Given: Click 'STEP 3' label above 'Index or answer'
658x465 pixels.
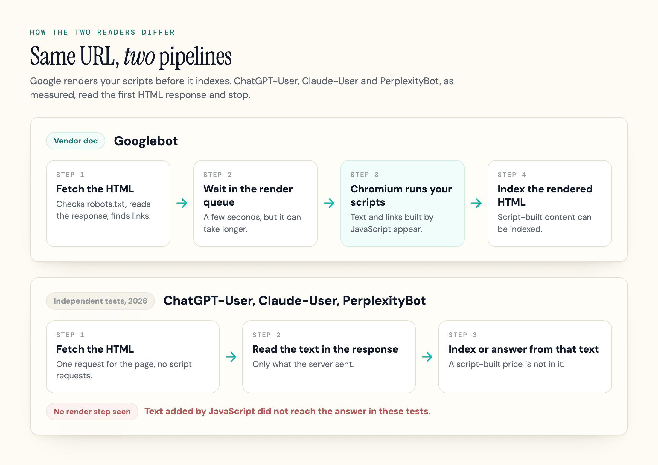Looking at the screenshot, I should [463, 335].
